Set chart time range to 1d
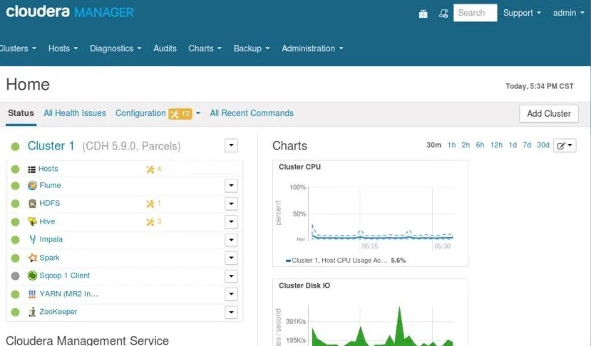The width and height of the screenshot is (591, 346). click(513, 145)
